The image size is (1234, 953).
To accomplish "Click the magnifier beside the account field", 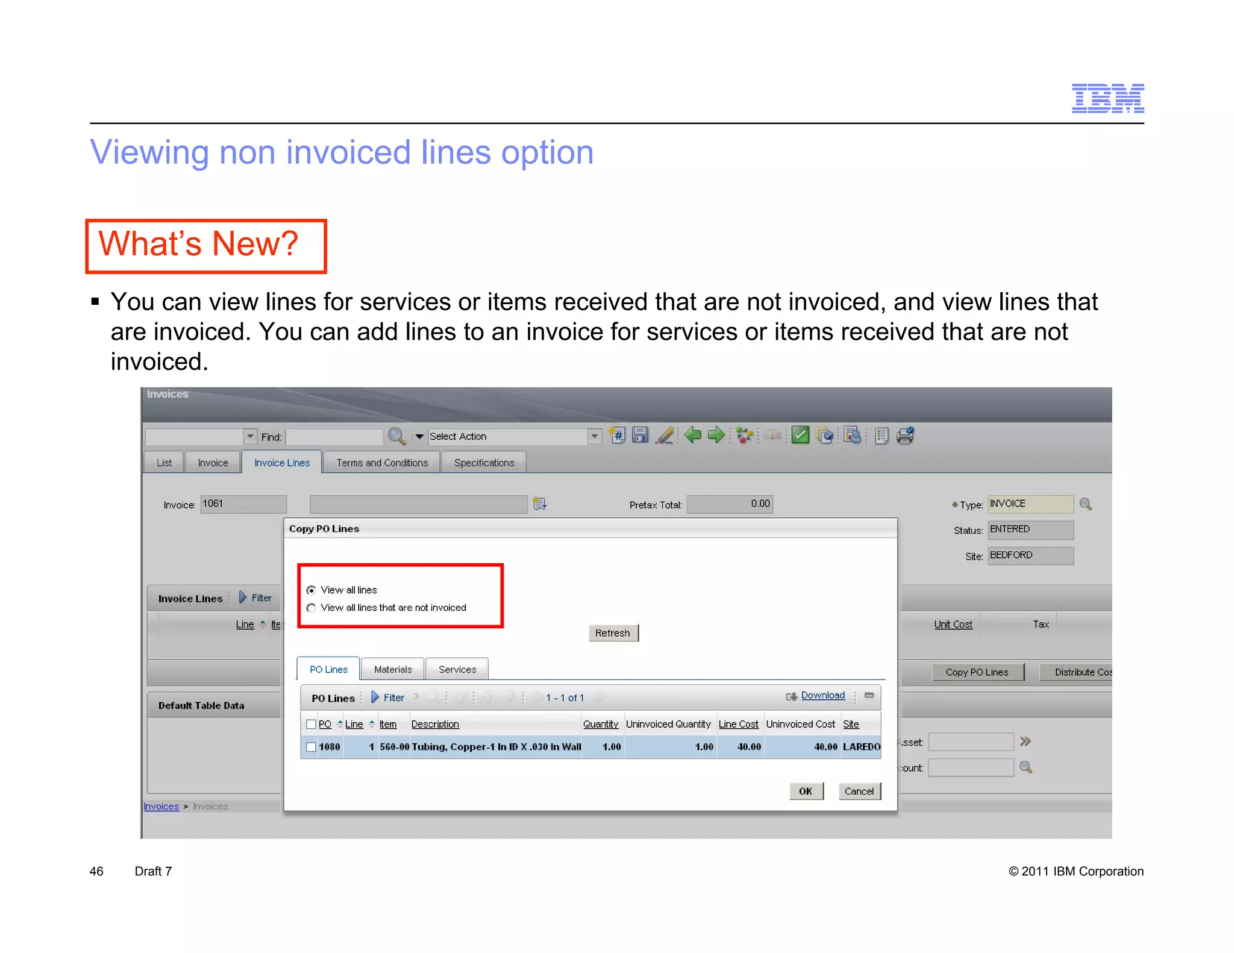I will 1026,767.
